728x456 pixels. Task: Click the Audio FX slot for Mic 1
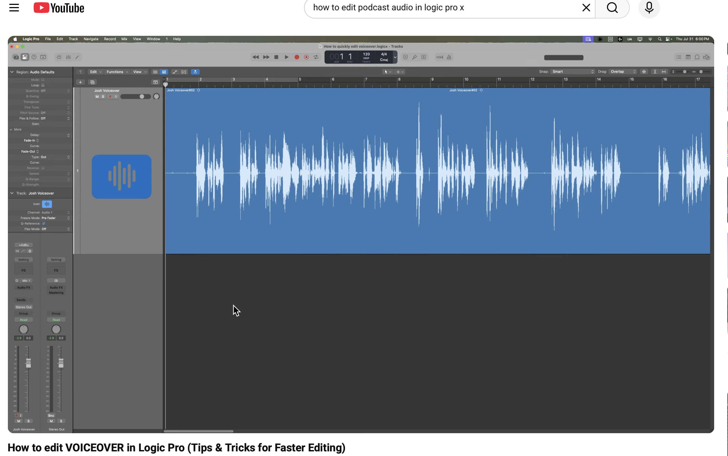coord(24,288)
